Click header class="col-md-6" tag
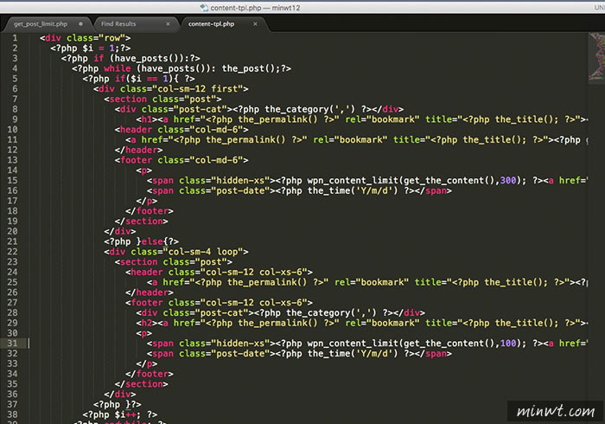 click(181, 129)
